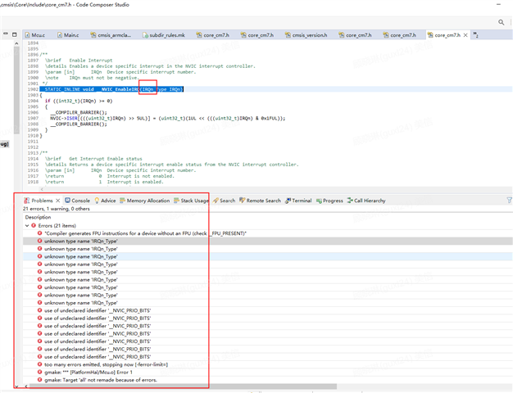Click the cmsis_version.h header file icon
Image resolution: width=513 pixels, height=393 pixels.
[x=288, y=34]
